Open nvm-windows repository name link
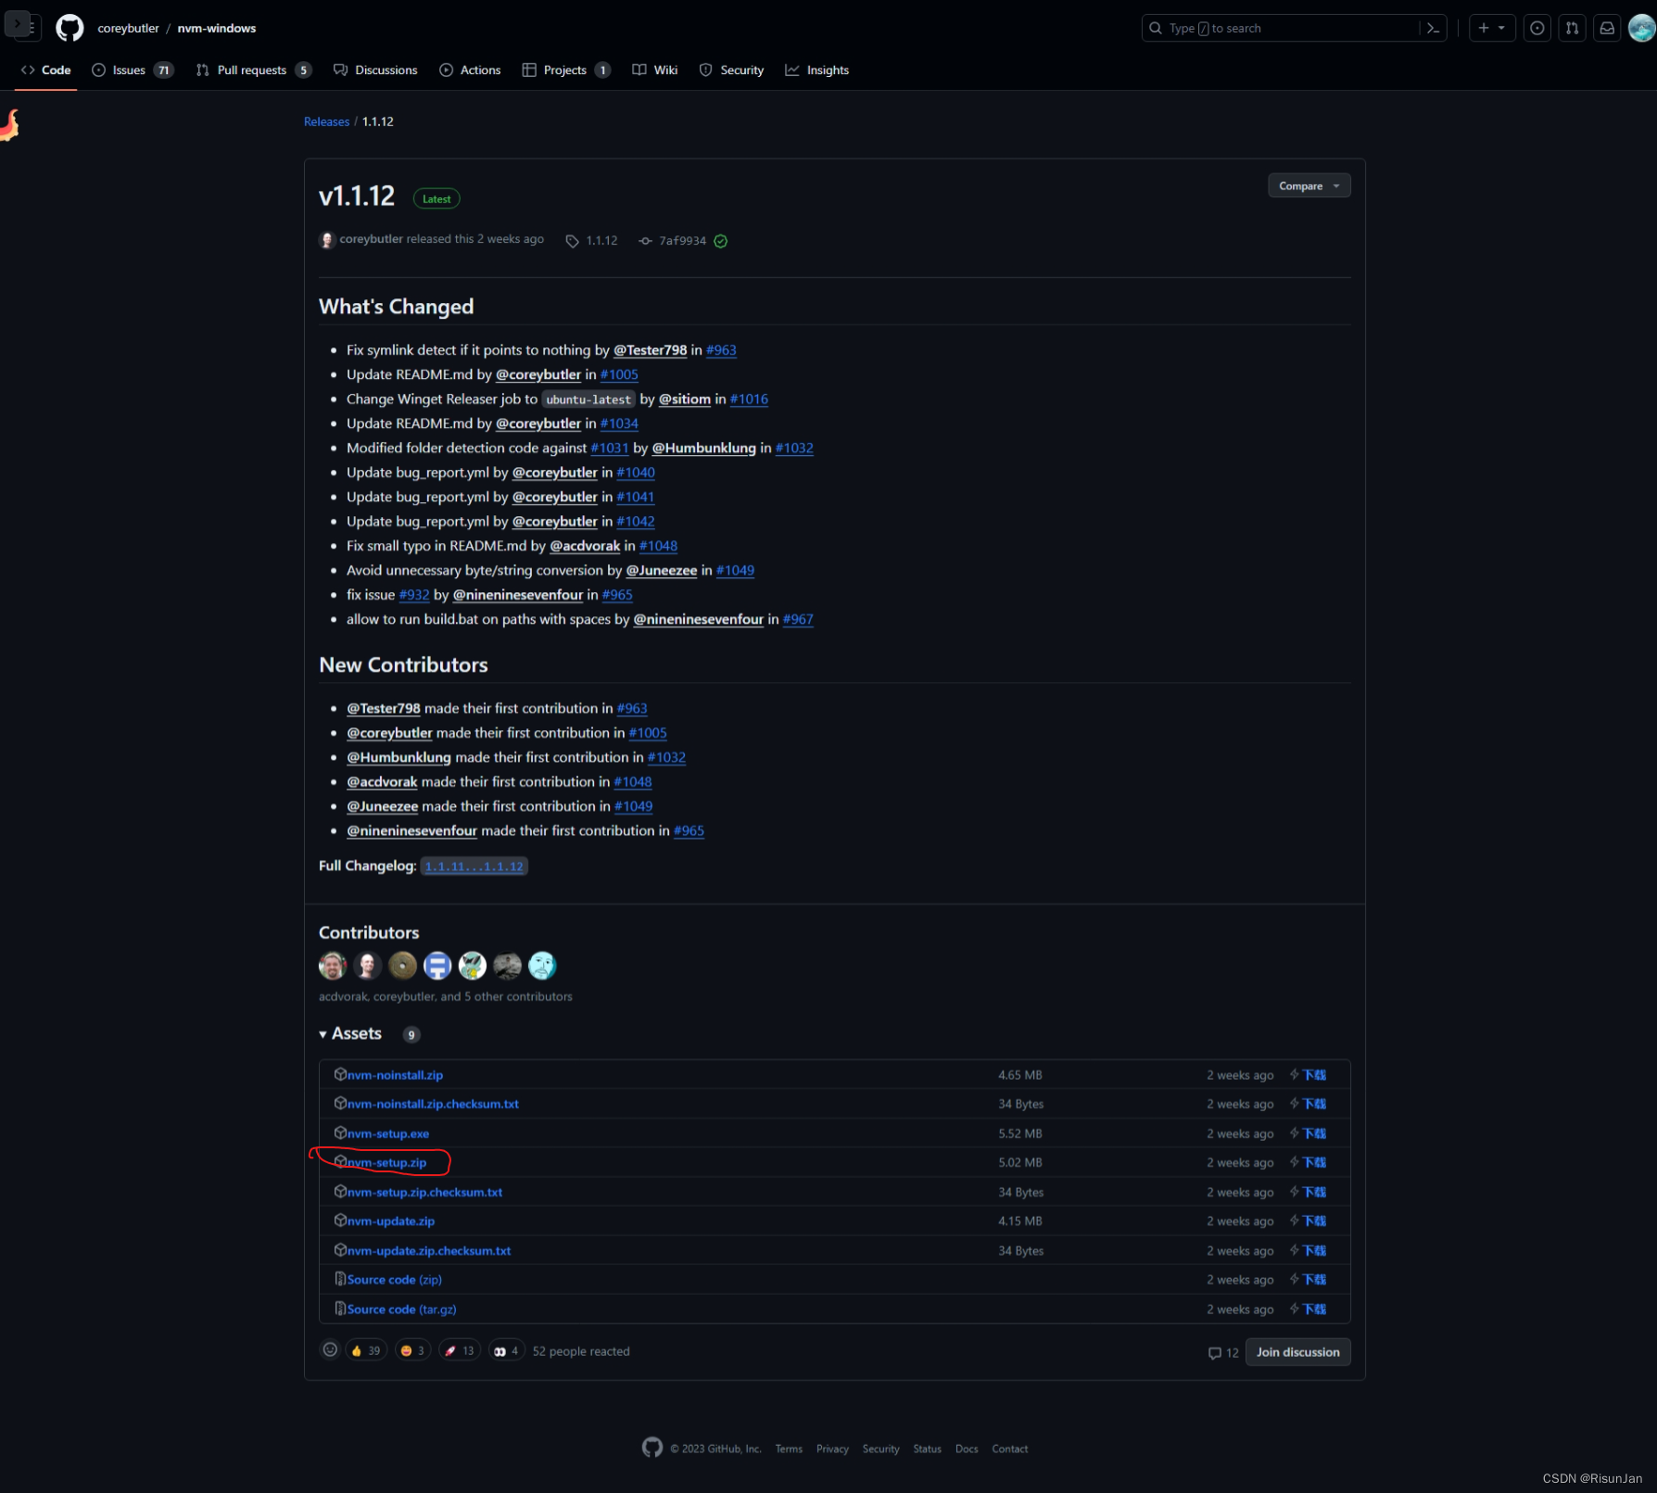Screen dimensions: 1657x1493 pos(217,29)
